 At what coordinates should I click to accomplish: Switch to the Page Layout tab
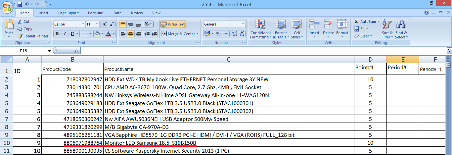coord(68,13)
